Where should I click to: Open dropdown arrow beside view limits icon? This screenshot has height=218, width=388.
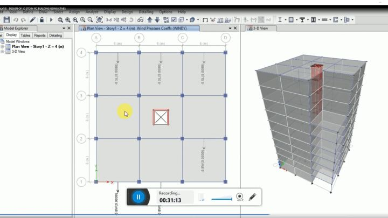[x=187, y=20]
